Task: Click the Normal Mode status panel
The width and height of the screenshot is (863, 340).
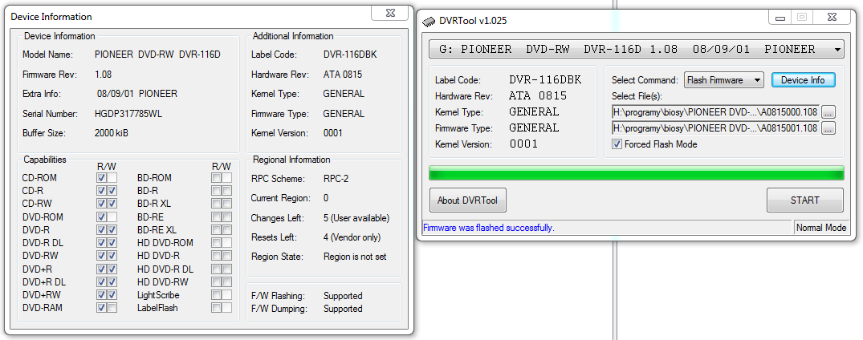Action: (821, 228)
